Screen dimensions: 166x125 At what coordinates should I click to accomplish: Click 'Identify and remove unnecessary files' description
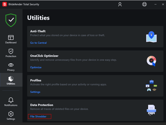(x=73, y=60)
